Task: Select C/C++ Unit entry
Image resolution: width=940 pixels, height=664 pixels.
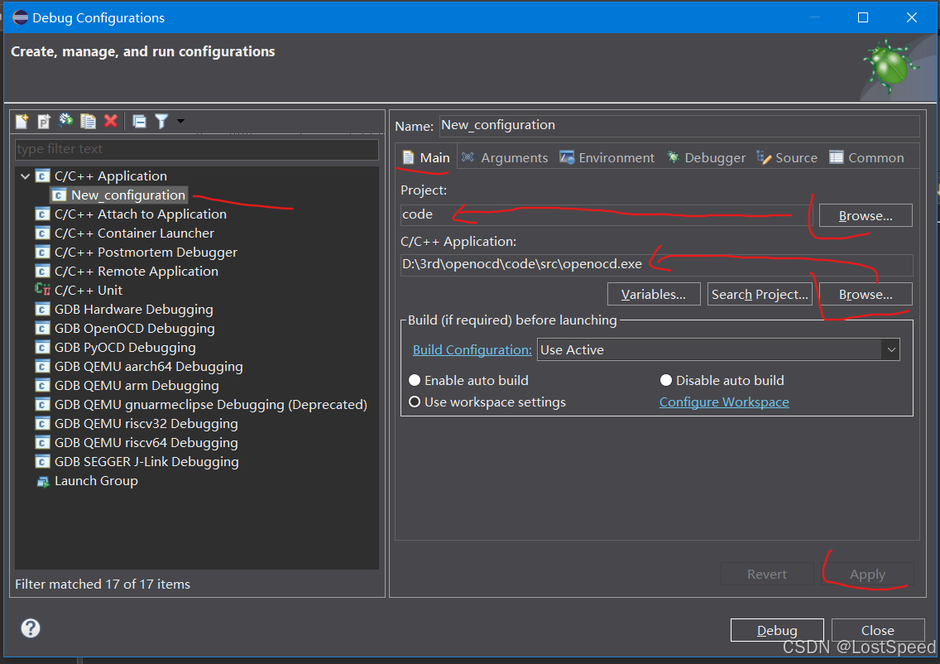Action: pyautogui.click(x=88, y=291)
